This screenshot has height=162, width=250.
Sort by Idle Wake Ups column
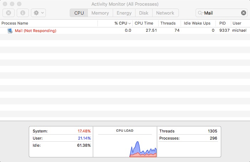pyautogui.click(x=198, y=23)
